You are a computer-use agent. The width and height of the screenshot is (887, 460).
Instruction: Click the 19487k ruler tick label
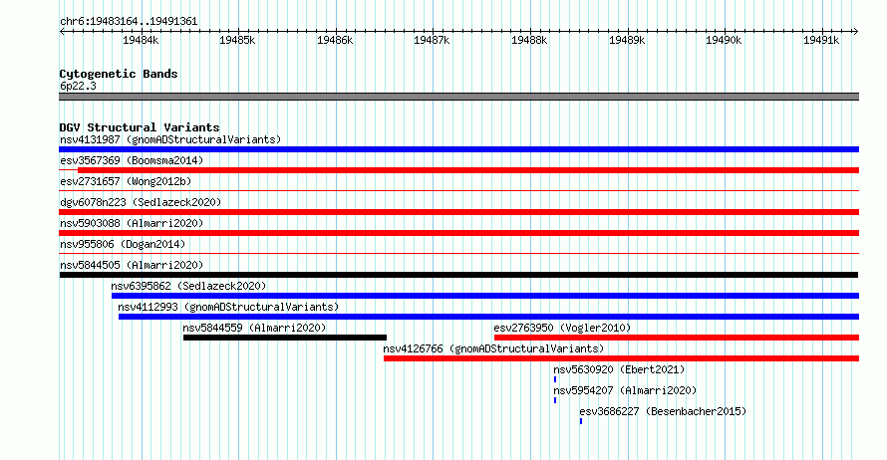(432, 40)
